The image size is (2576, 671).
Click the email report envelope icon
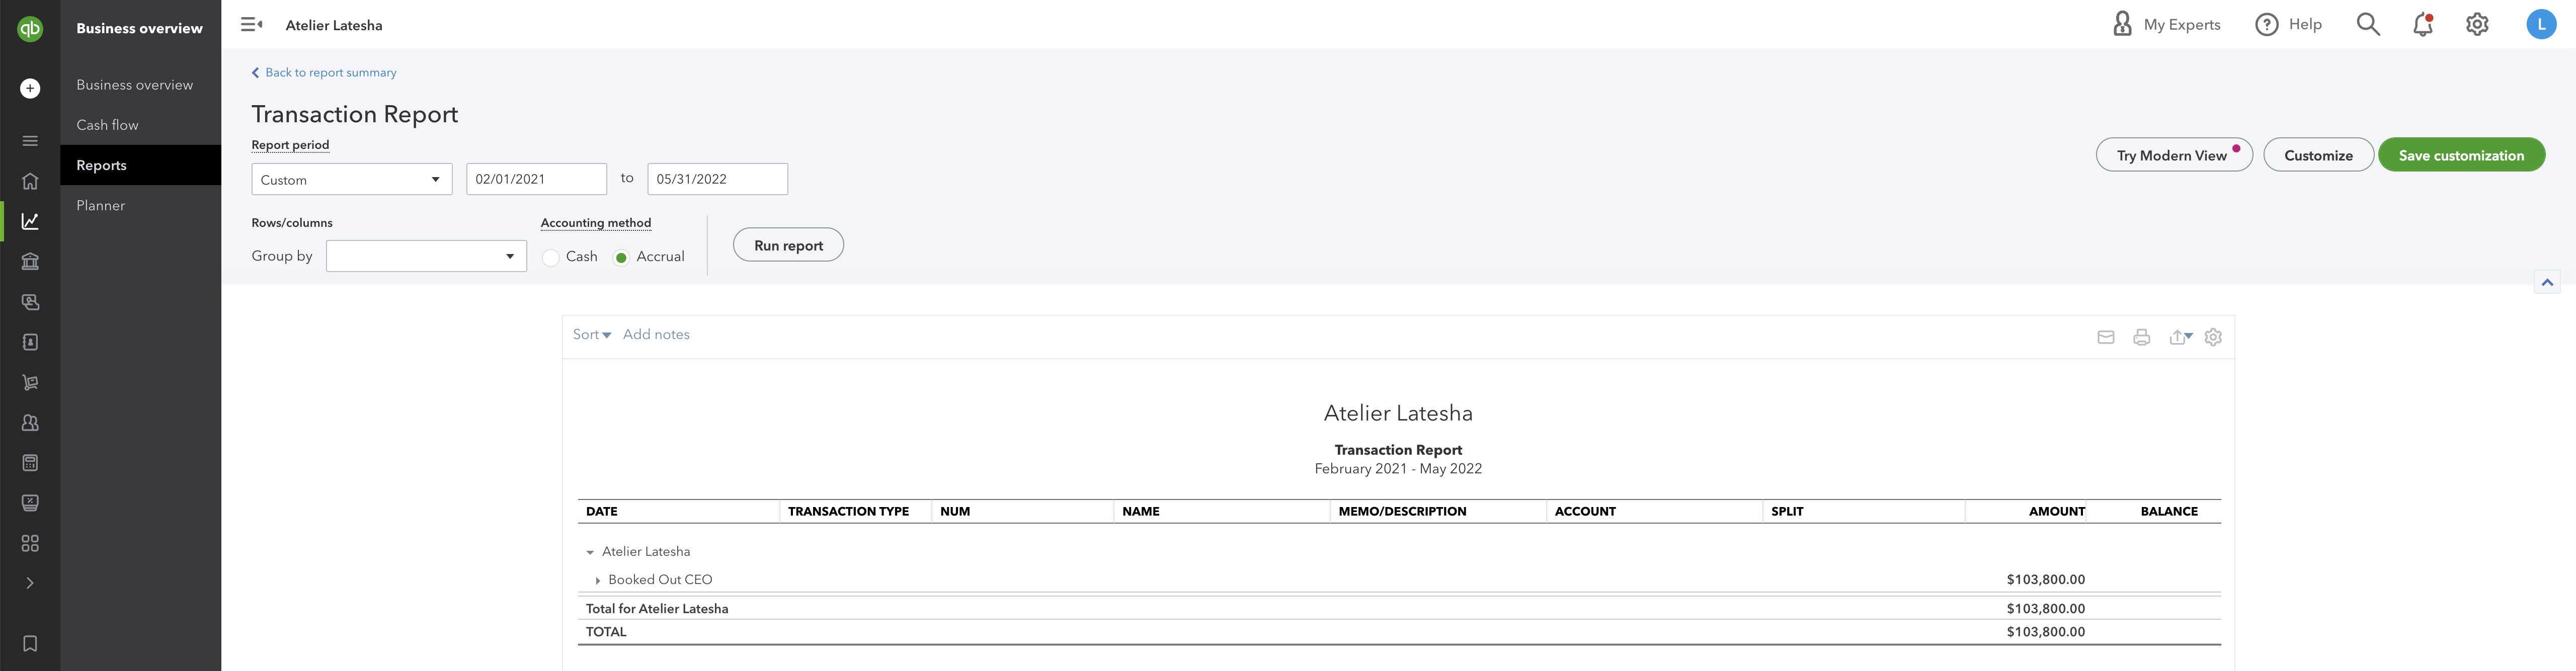[x=2105, y=337]
